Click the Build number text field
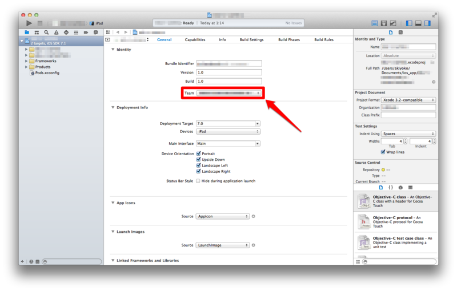This screenshot has height=291, width=457. pyautogui.click(x=229, y=81)
